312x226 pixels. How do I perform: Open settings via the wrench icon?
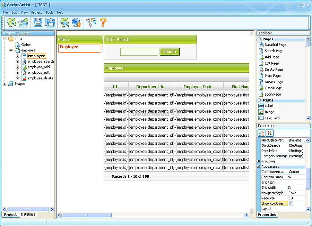click(91, 23)
